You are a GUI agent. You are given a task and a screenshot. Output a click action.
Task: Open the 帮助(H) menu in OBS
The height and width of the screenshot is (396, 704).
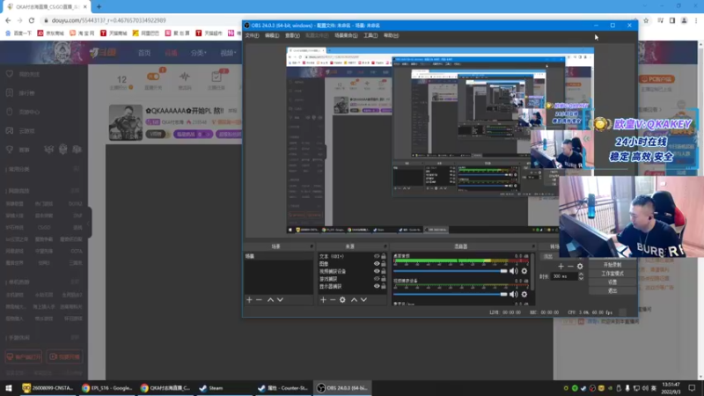[x=391, y=35]
